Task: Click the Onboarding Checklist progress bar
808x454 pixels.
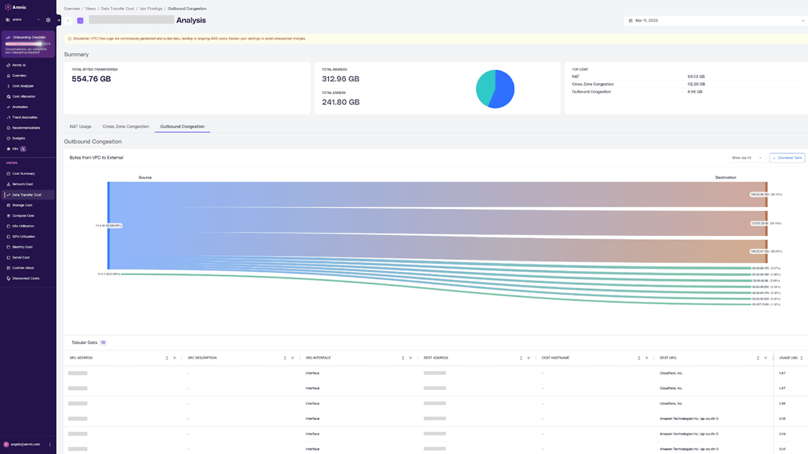Action: (x=24, y=44)
